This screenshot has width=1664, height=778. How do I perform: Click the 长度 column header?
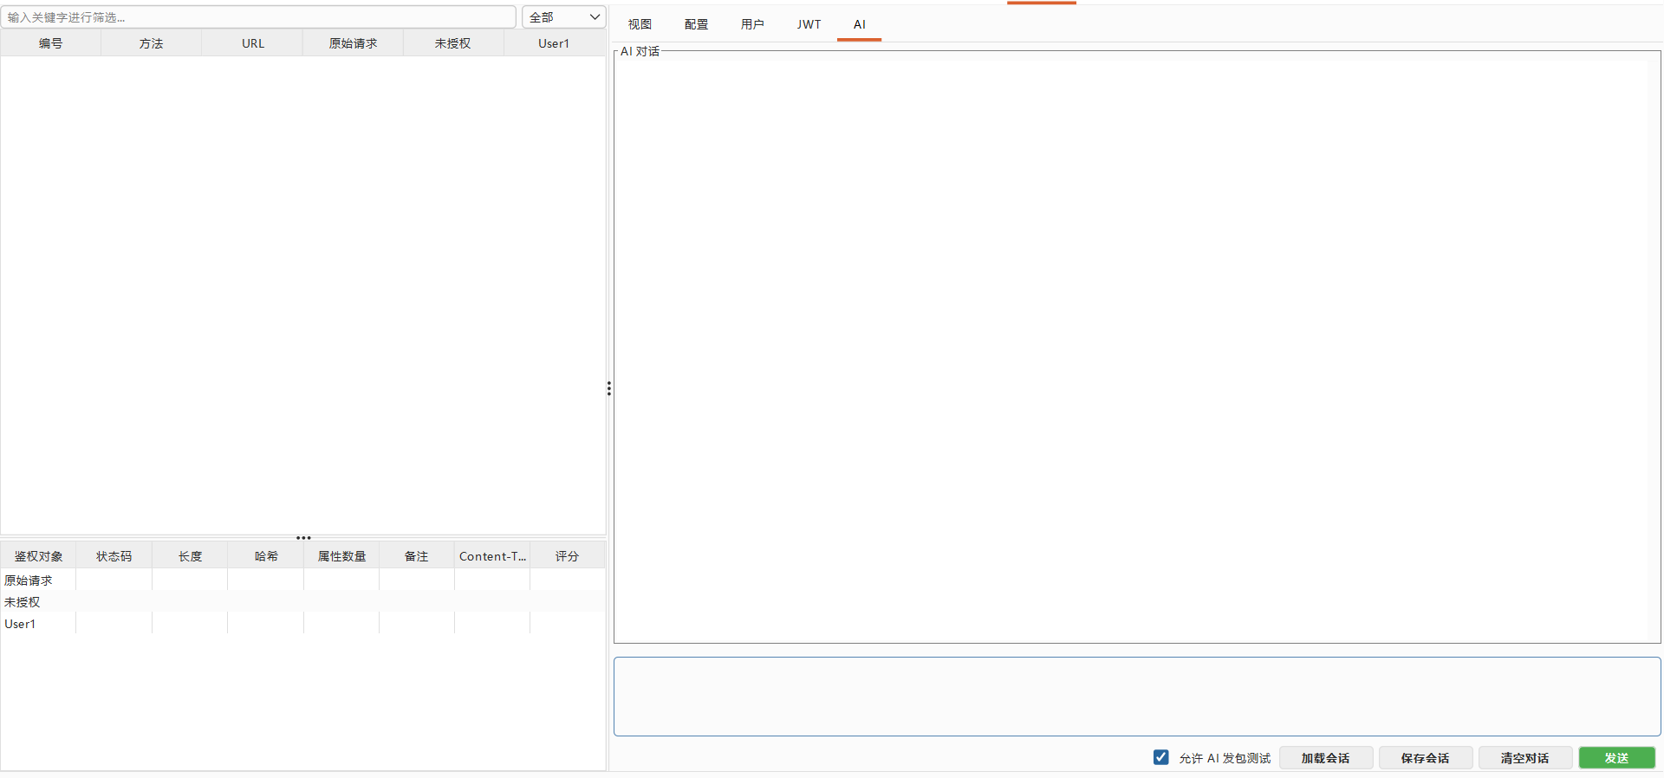click(190, 556)
